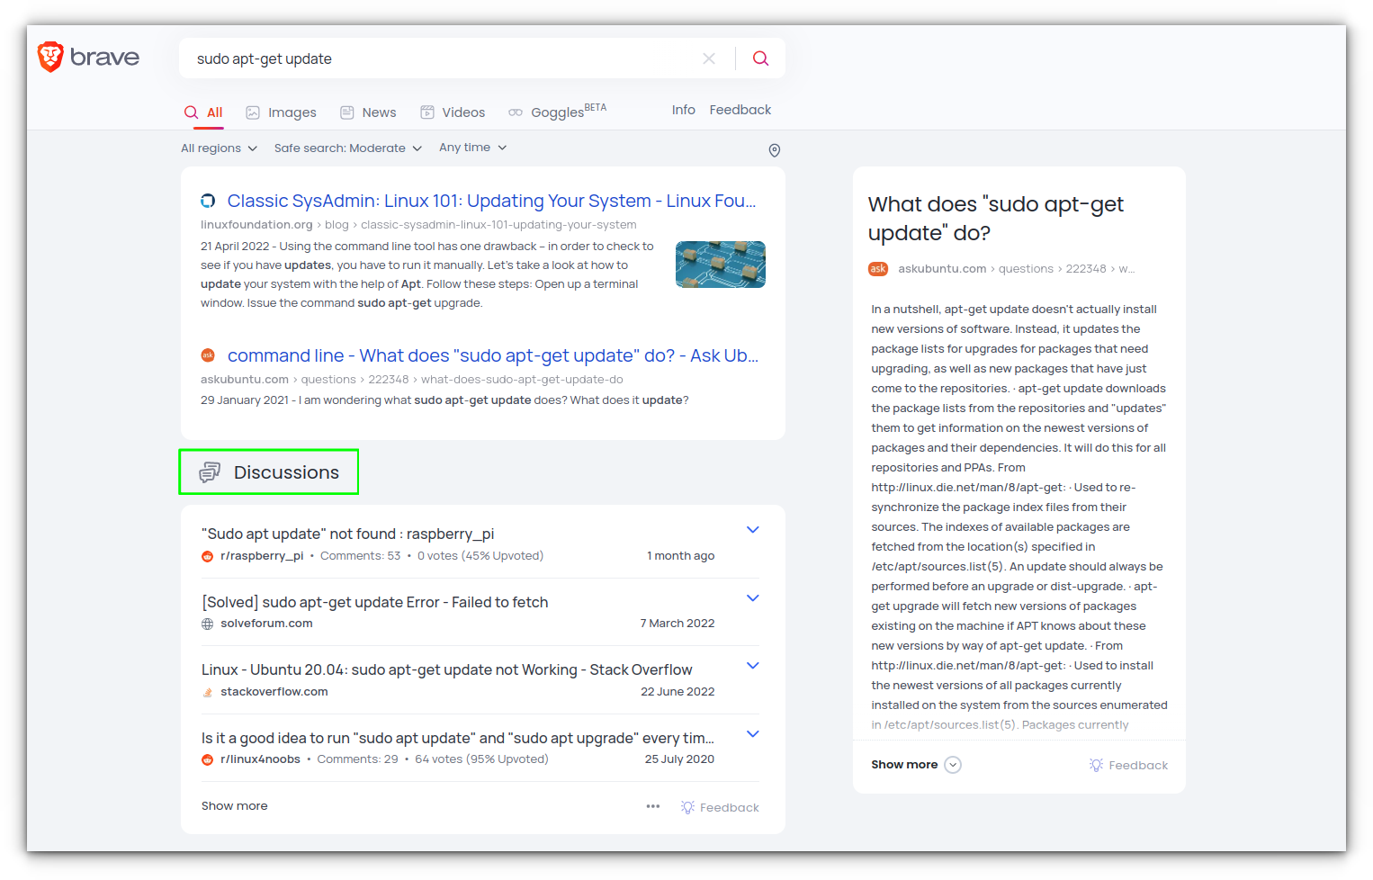Click globe icon beside solveforum.com

click(x=207, y=624)
